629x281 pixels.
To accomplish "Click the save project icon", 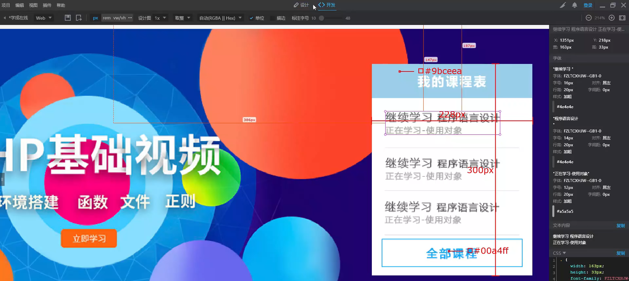I will 68,18.
